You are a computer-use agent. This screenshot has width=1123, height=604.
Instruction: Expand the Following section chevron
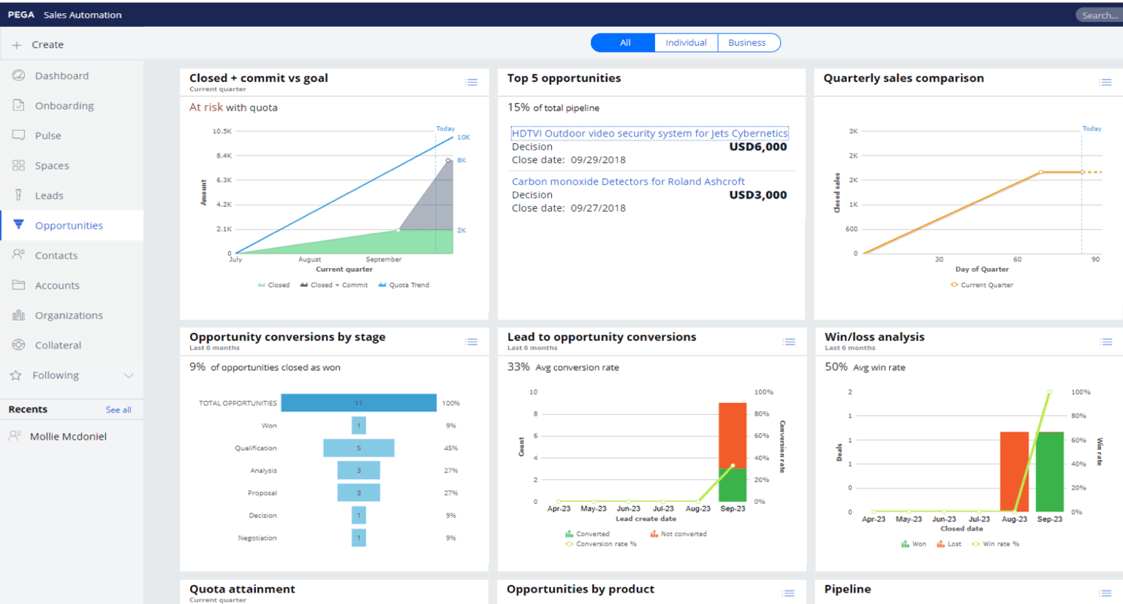129,375
